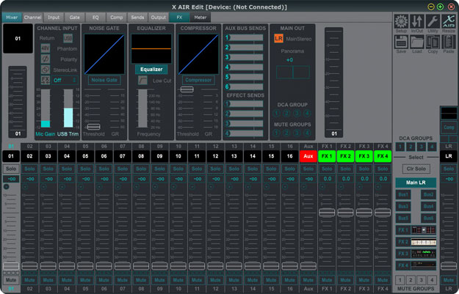The height and width of the screenshot is (294, 459).
Task: Select Mute Group 3 in Main Out panel
Action: coord(297,133)
